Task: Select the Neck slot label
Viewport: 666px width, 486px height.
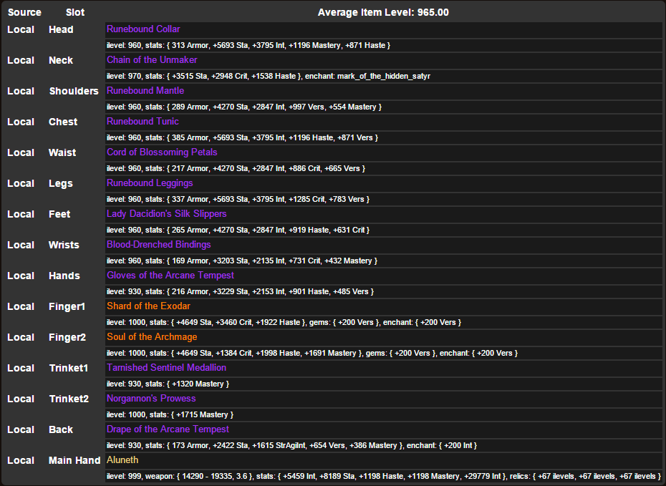Action: pyautogui.click(x=61, y=60)
